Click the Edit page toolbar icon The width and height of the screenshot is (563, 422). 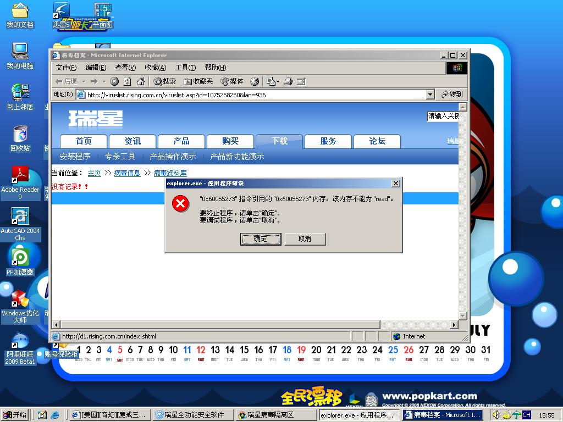click(x=301, y=81)
